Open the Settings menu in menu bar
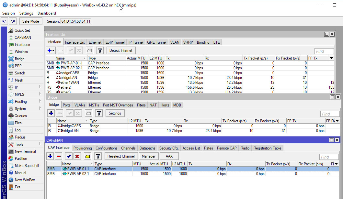343x199 pixels. click(x=26, y=13)
